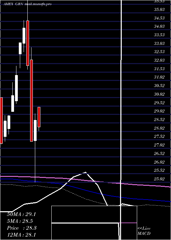The width and height of the screenshot is (171, 240).
Task: Click the 31.53 price axis label
Action: [x=159, y=69]
